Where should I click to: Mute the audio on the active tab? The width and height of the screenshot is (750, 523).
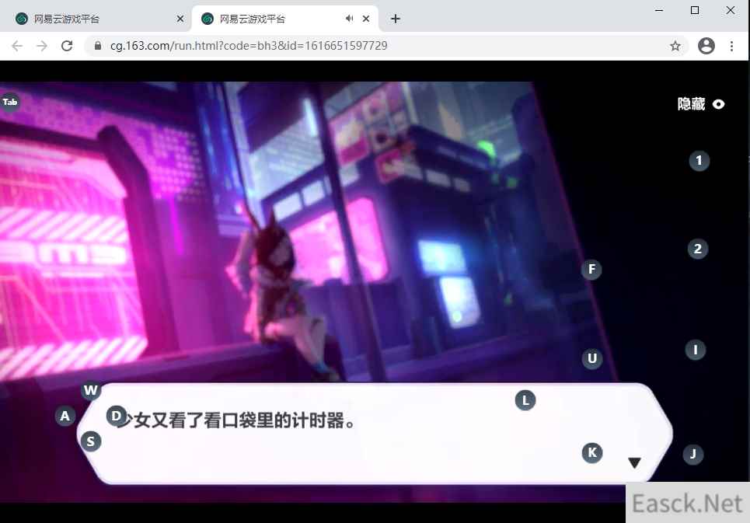[x=350, y=19]
